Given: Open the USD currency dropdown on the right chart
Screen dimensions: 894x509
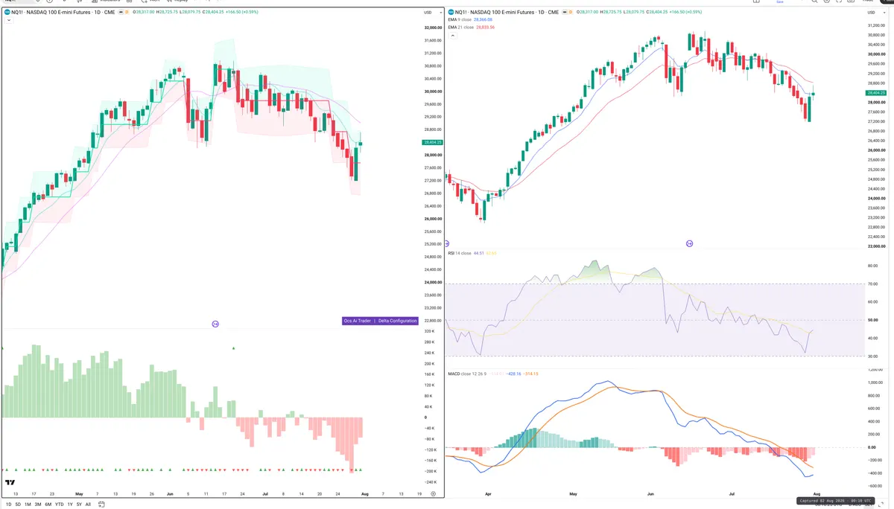Looking at the screenshot, I should coord(875,13).
